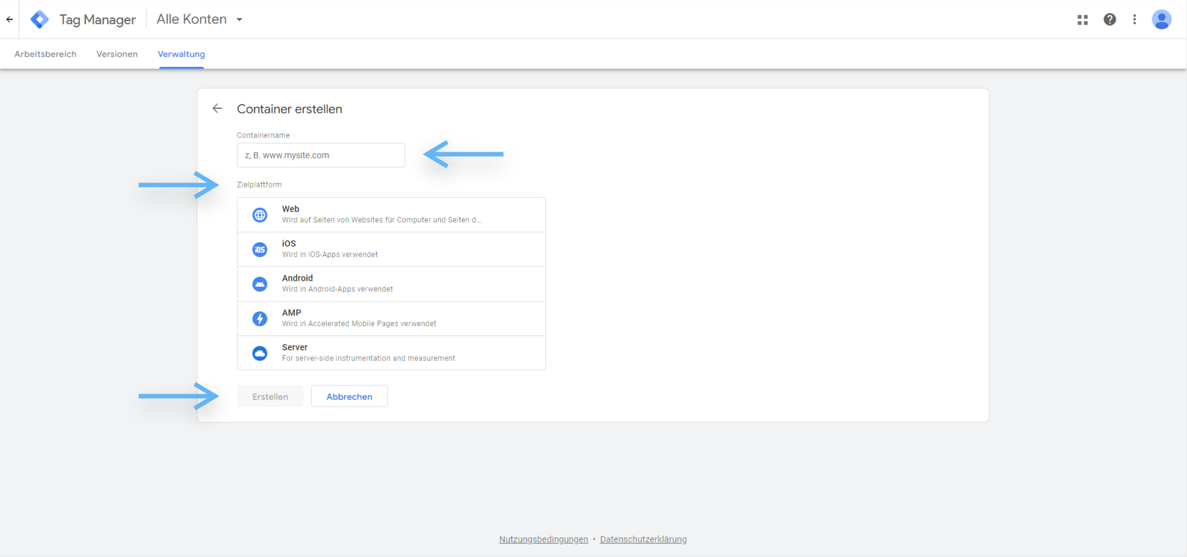The width and height of the screenshot is (1187, 557).
Task: Switch to the Versionen tab
Action: click(x=117, y=54)
